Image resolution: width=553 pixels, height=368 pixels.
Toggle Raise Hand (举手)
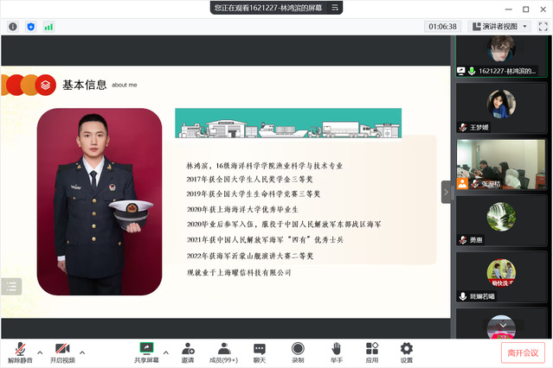[x=336, y=352]
